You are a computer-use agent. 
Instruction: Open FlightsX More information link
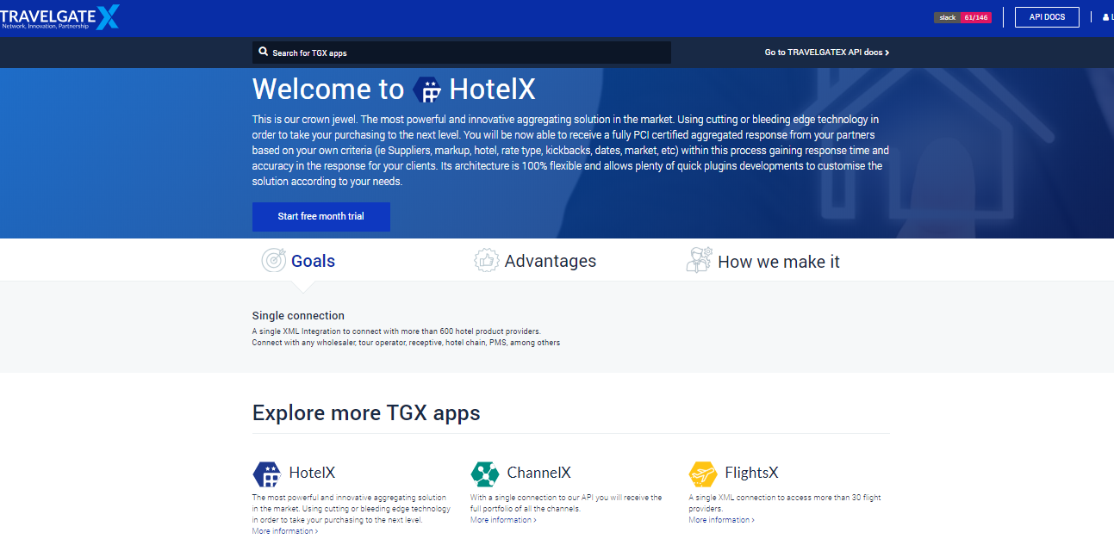coord(722,520)
